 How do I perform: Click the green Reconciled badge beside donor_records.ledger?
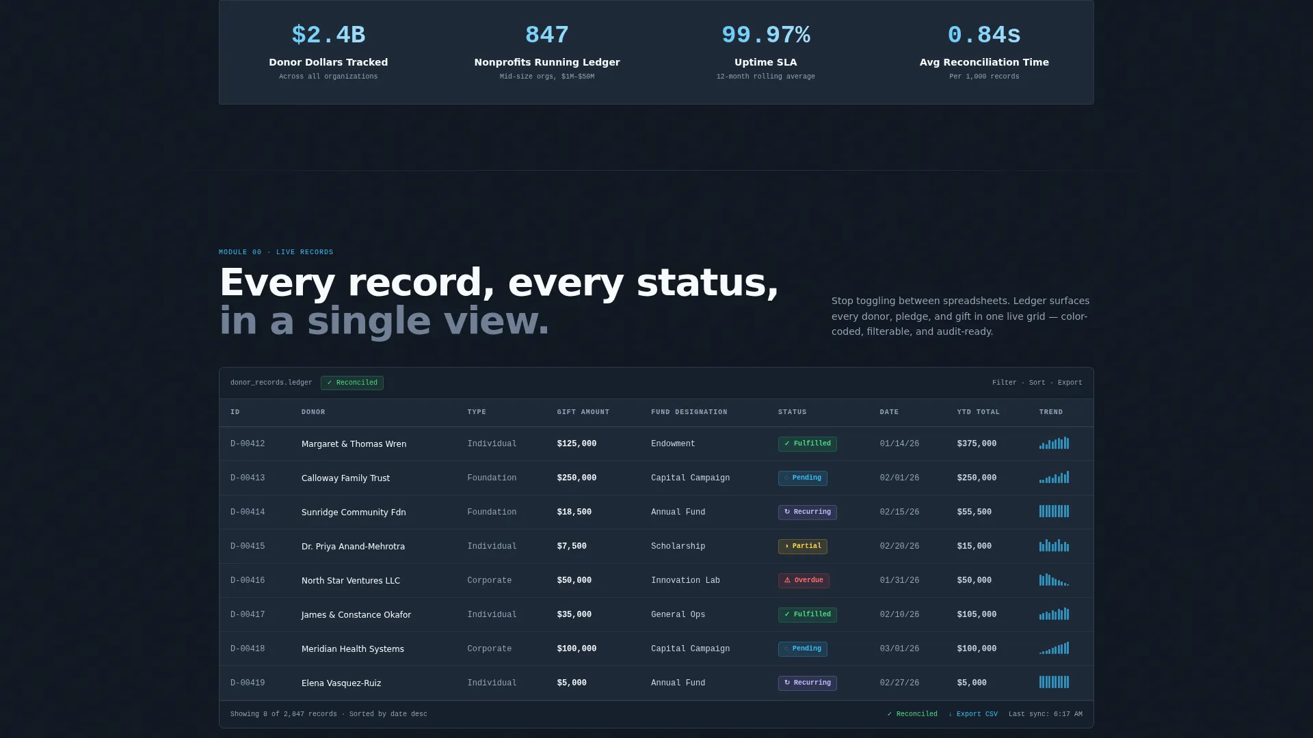(x=352, y=383)
